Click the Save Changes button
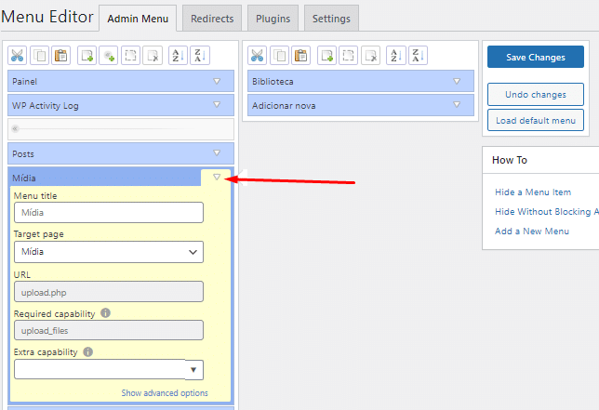Screen dimensions: 599x410 tap(535, 58)
